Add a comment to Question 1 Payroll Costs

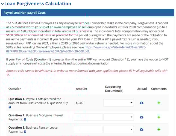tap(159, 103)
